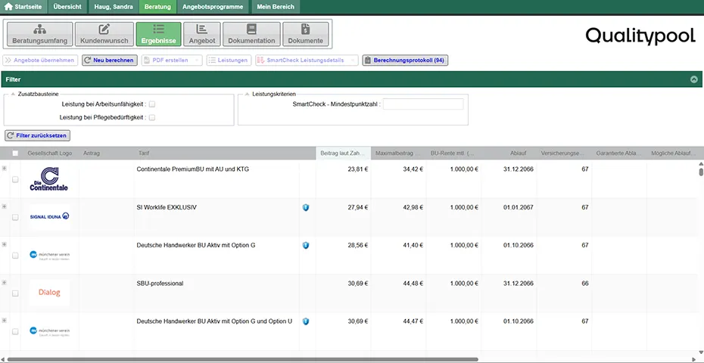The width and height of the screenshot is (704, 363).
Task: Open the Angebotsprogramme tab
Action: (213, 7)
